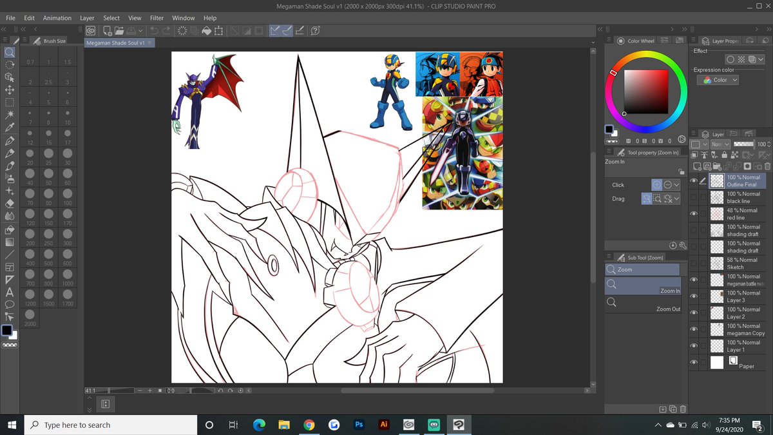
Task: Select the Zoom tool in the toolbar
Action: point(10,53)
